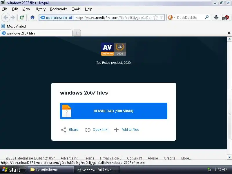Click the list all tabs grid icon
Viewport: 232px width, 174px height.
coord(229,33)
